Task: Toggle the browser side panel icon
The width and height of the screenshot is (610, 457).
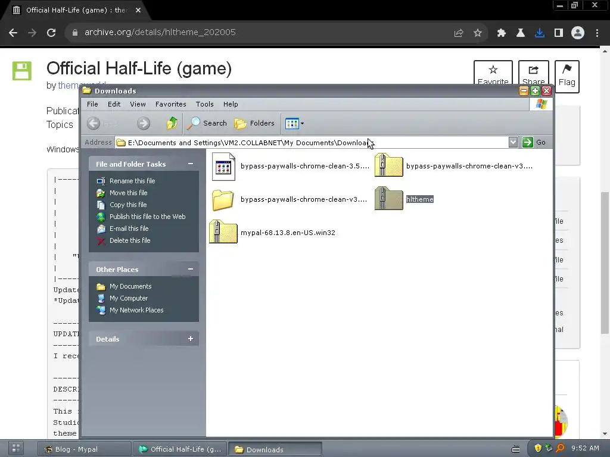Action: point(559,33)
